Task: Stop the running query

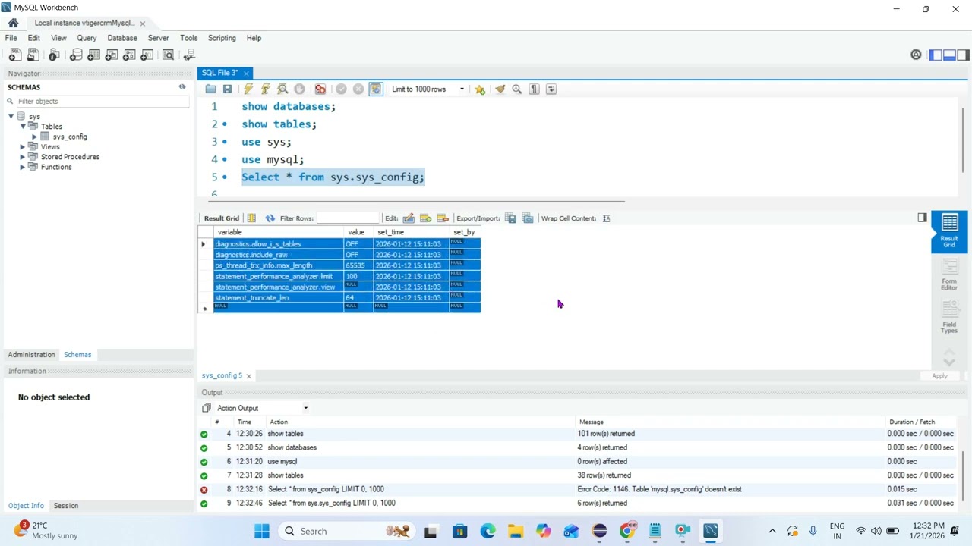Action: 299,89
